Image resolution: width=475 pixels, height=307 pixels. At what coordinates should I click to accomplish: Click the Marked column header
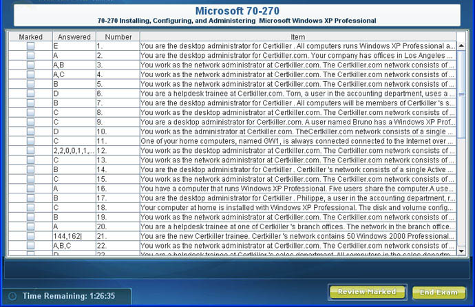30,36
